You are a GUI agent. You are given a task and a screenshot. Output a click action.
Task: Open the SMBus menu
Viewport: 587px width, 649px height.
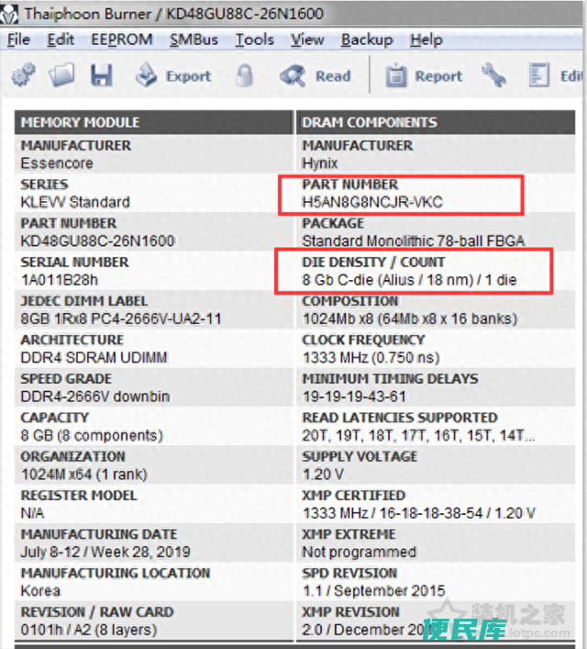click(194, 39)
